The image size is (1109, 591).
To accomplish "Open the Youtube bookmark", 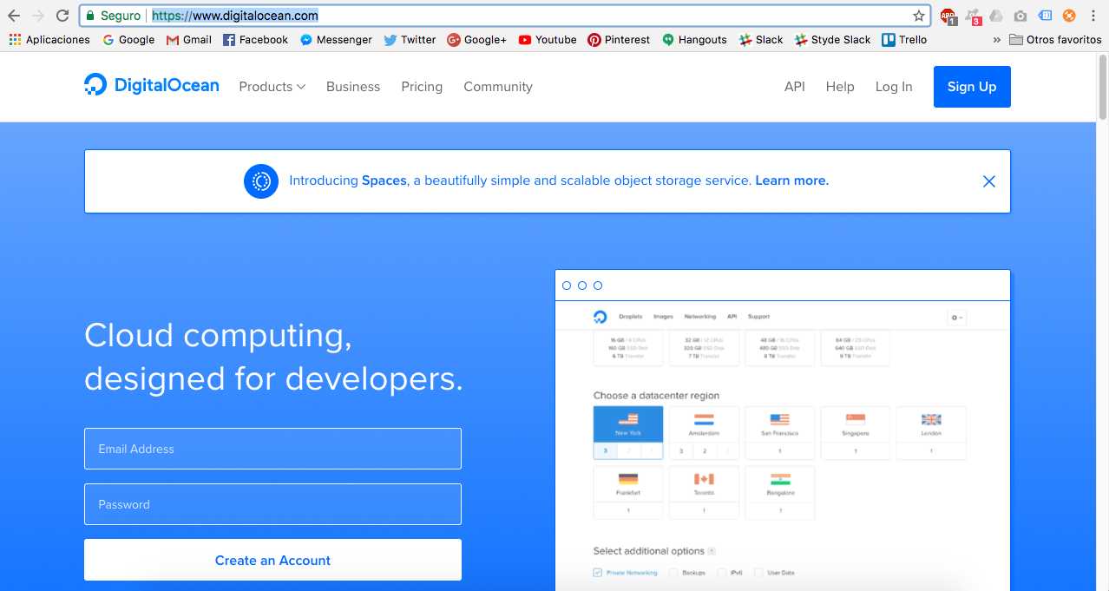I will [548, 40].
